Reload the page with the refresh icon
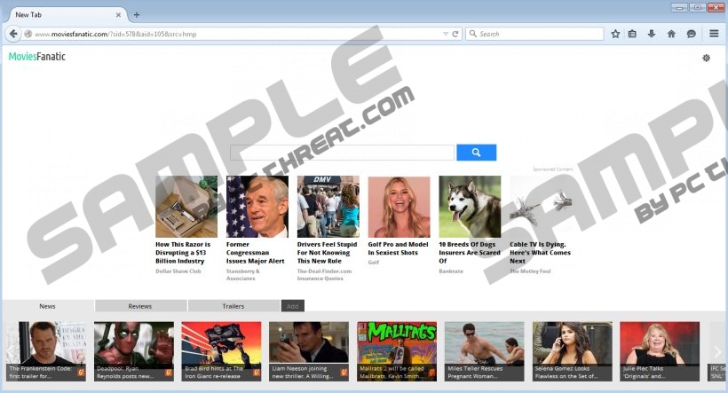 [456, 34]
